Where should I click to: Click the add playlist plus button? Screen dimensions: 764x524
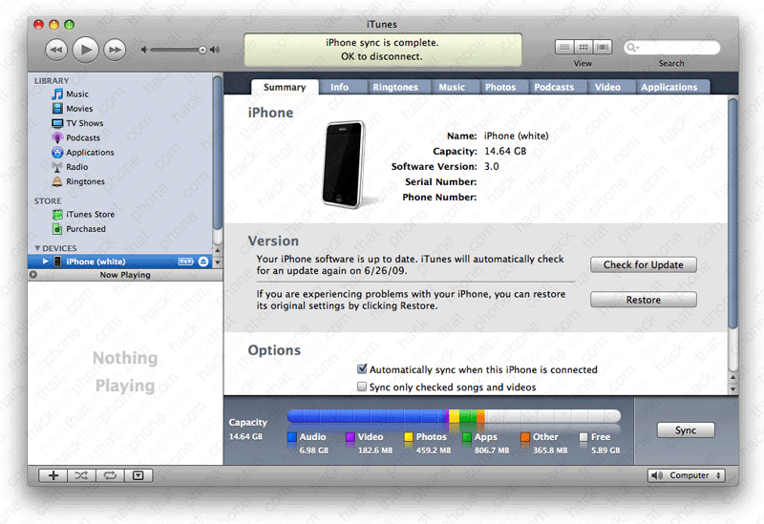click(53, 475)
